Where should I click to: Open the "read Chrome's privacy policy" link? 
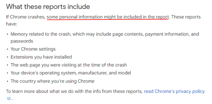point(174,92)
